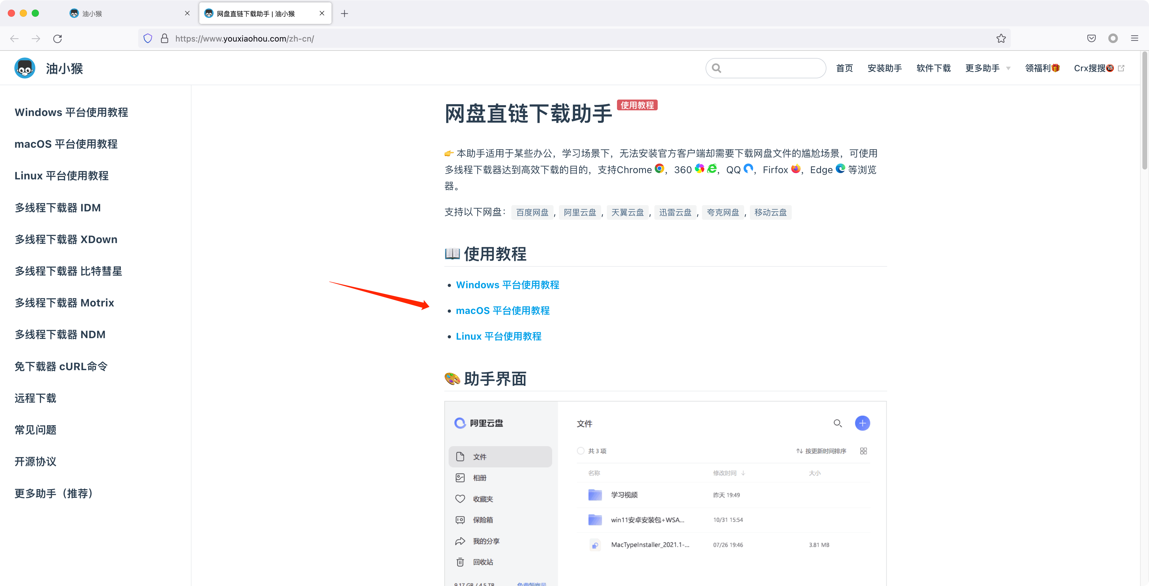
Task: Open the Windows 平台使用教程 link in main content
Action: coord(507,285)
